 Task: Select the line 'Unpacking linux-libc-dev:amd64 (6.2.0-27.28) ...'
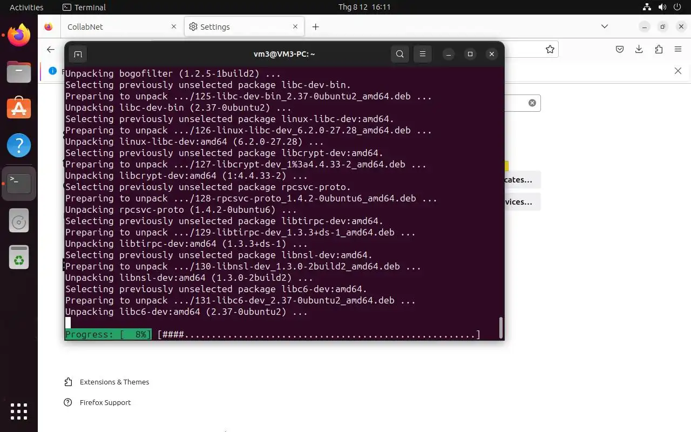point(194,141)
